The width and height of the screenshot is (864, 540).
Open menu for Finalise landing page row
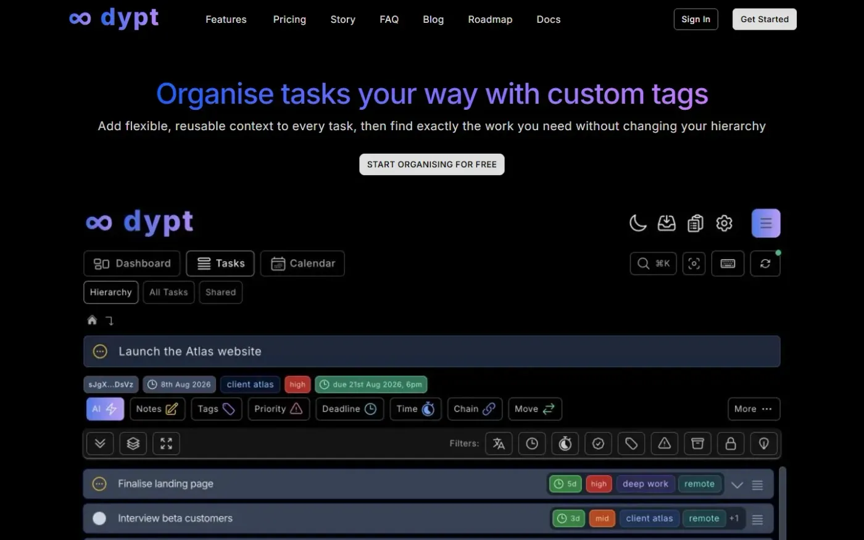pos(758,485)
